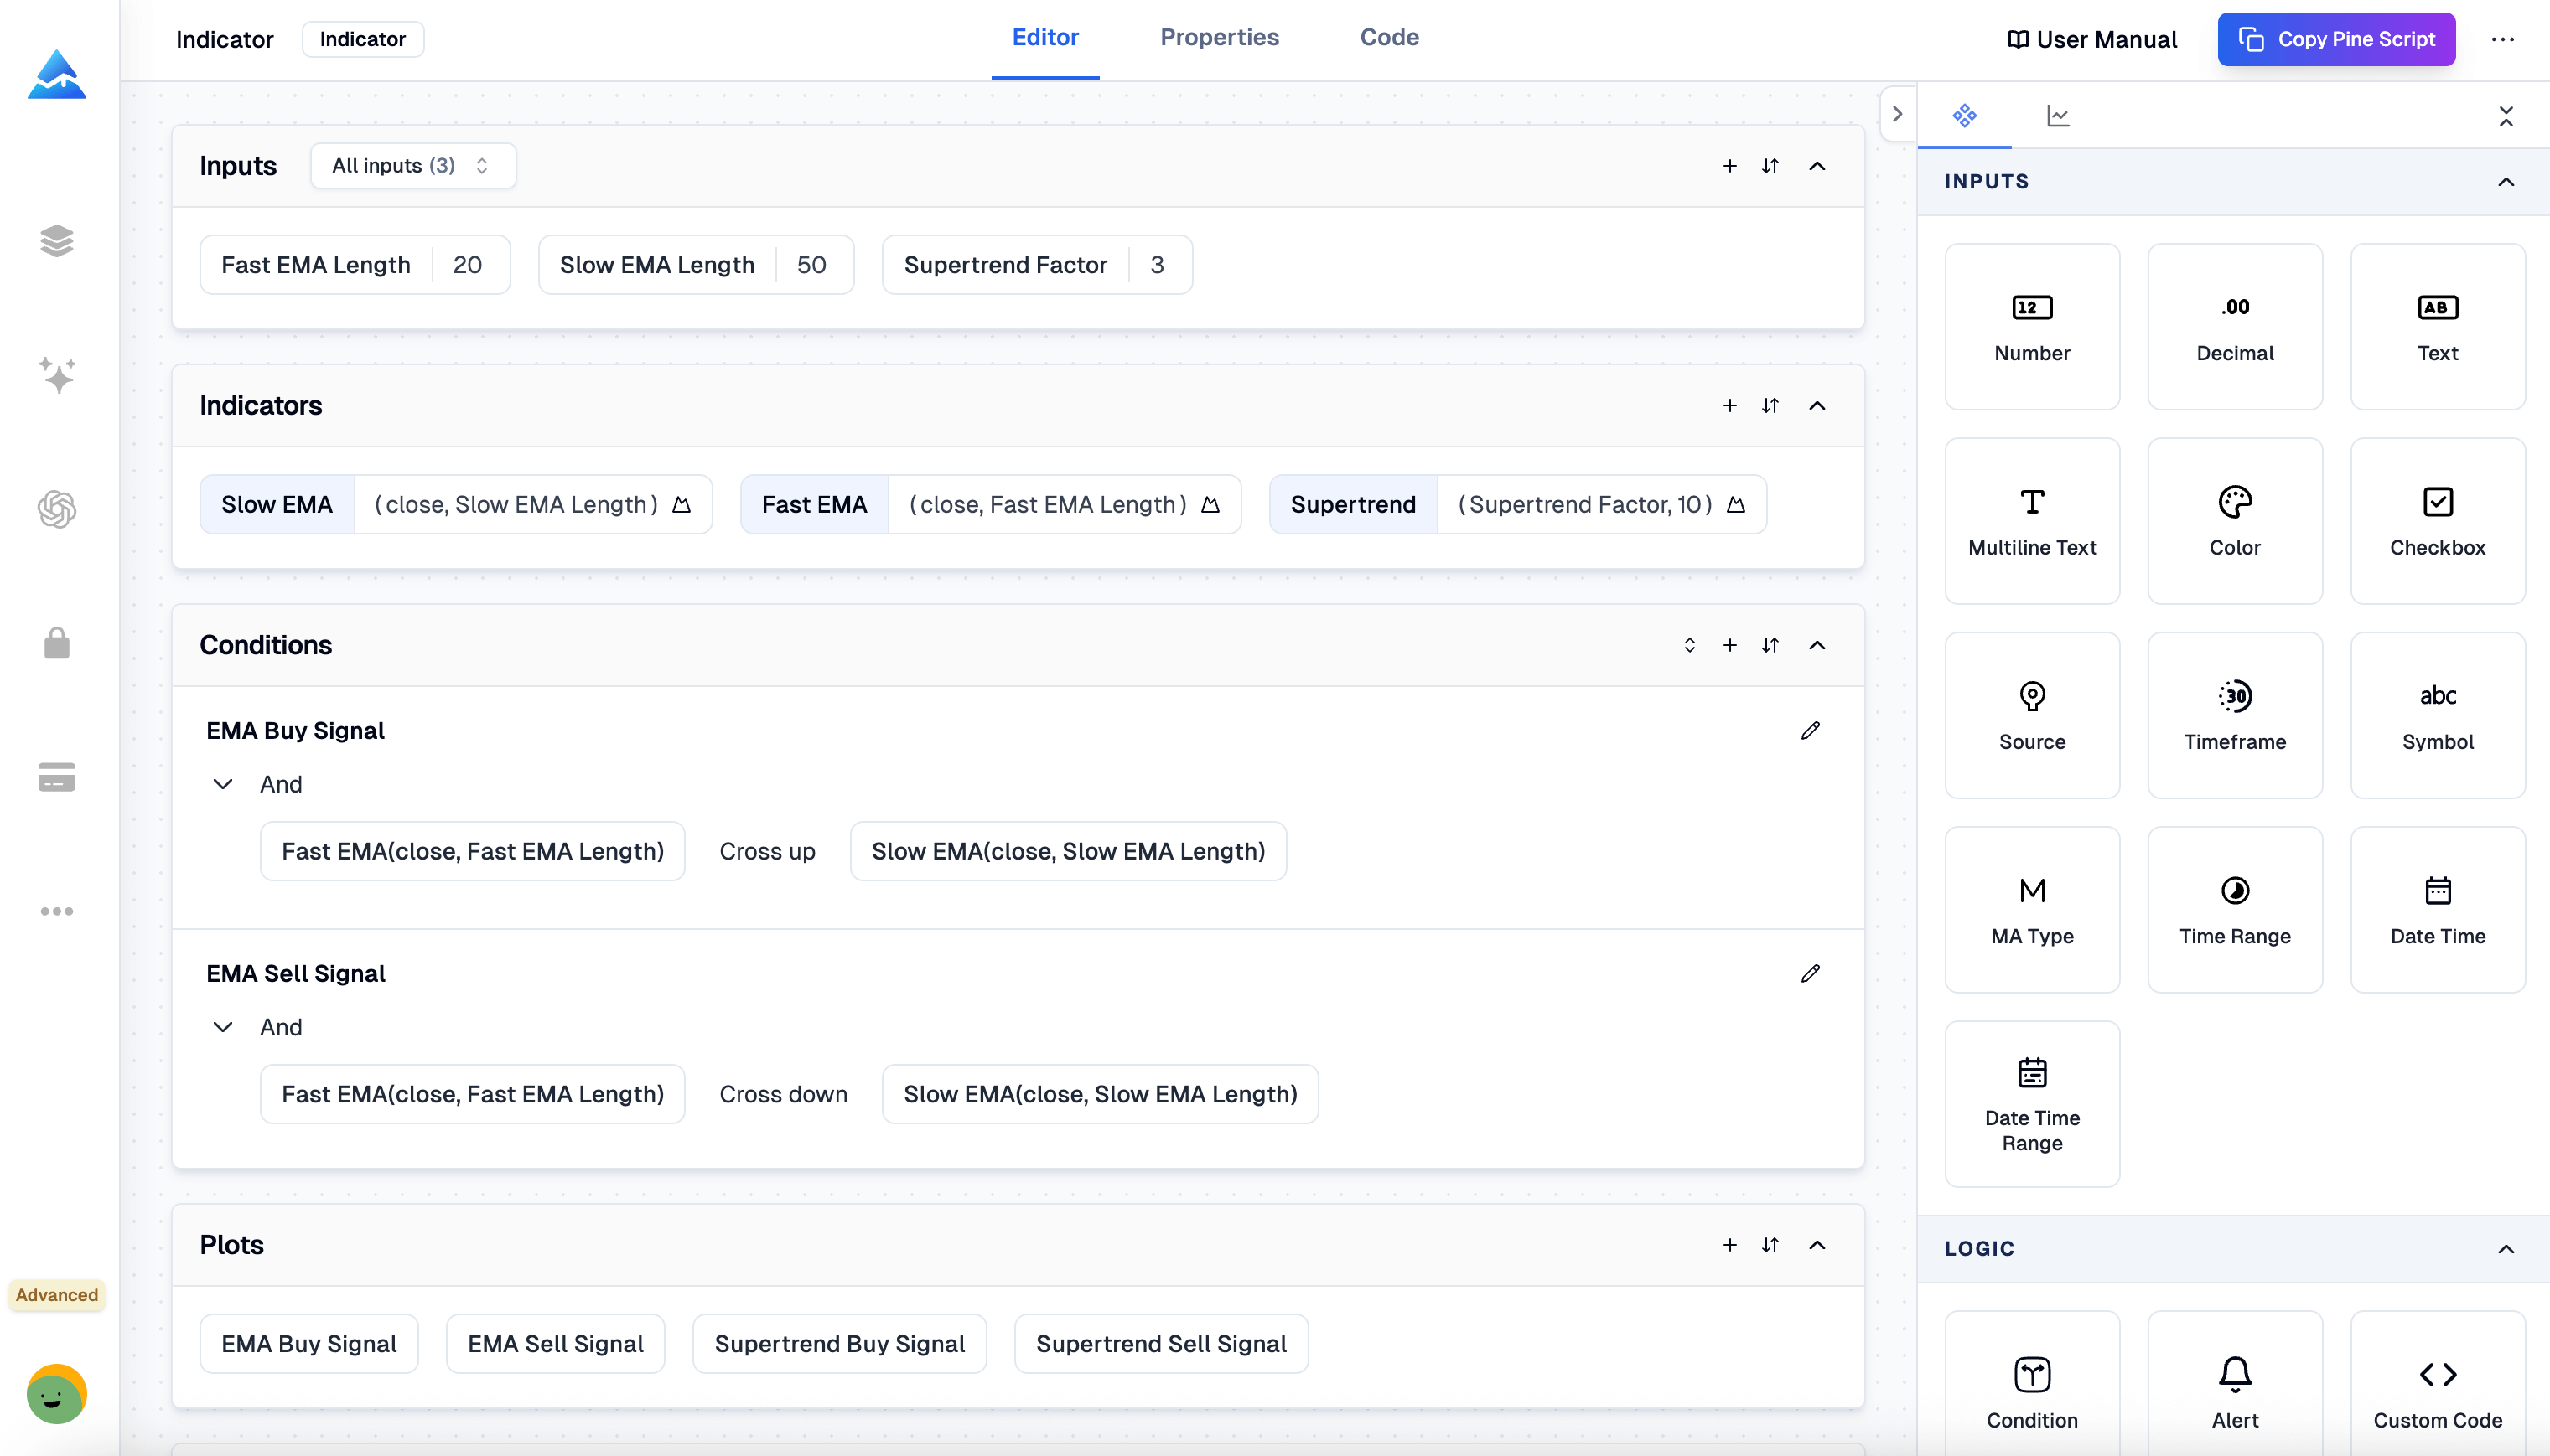The height and width of the screenshot is (1456, 2550).
Task: Collapse the LOGIC panel section
Action: 2505,1248
